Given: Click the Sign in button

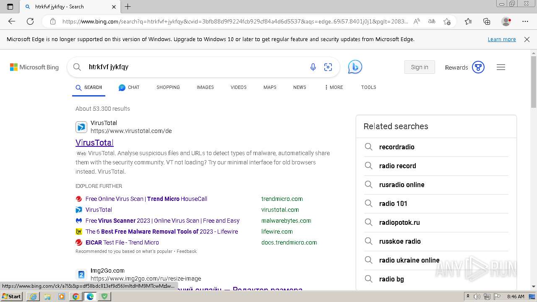Looking at the screenshot, I should click(x=420, y=67).
